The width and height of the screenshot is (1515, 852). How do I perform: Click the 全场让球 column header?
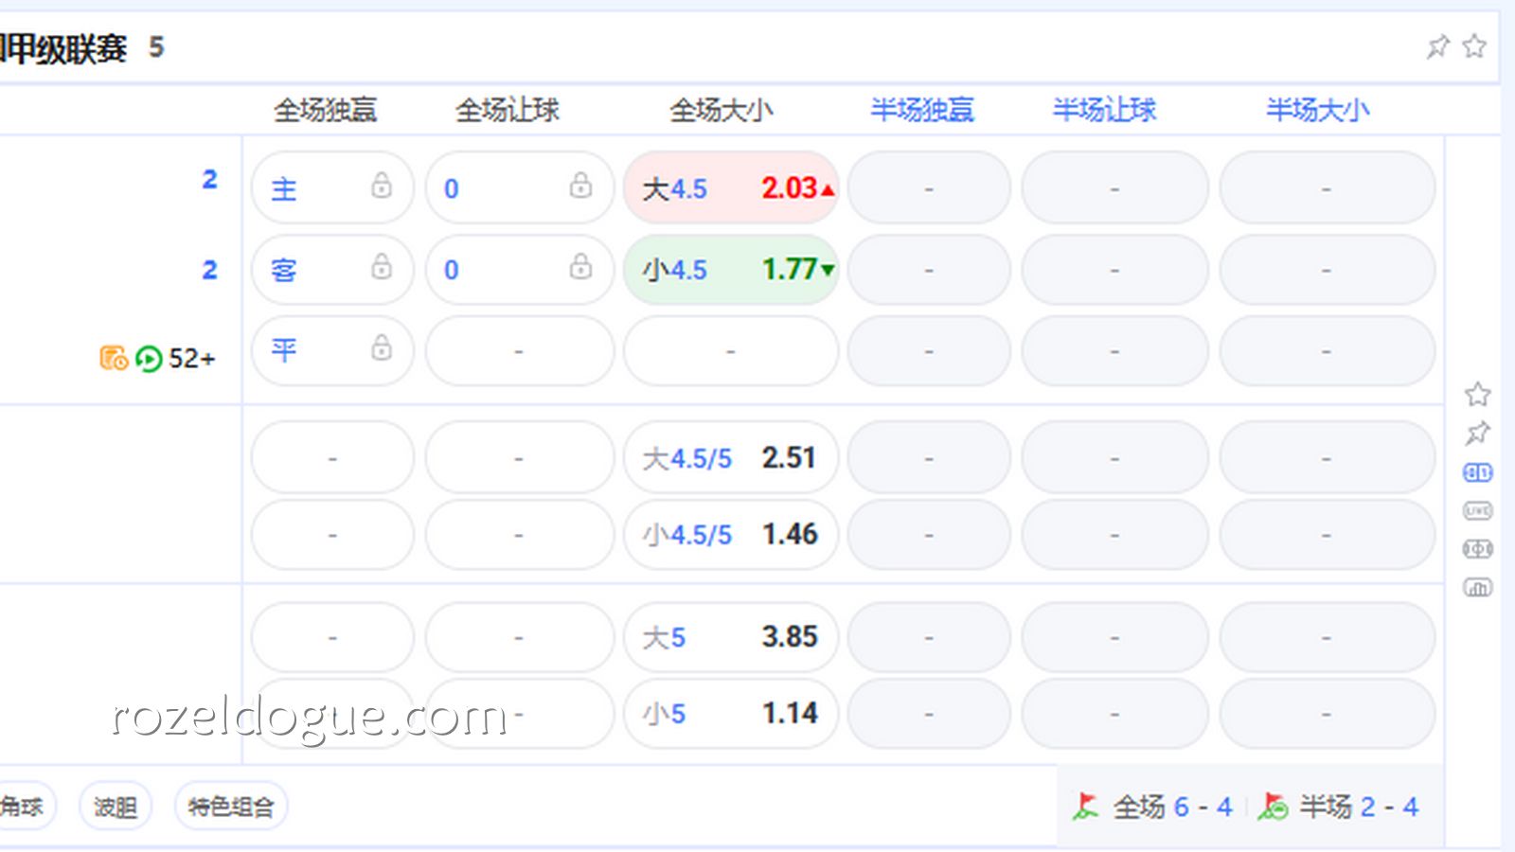508,110
